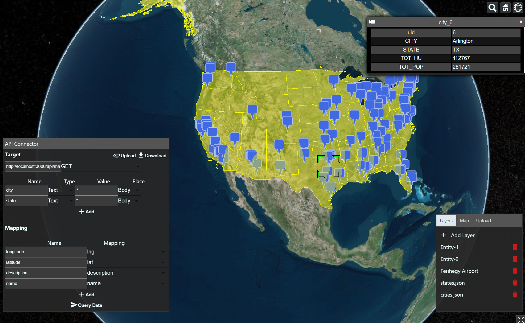This screenshot has height=323, width=525.
Task: Switch to the Map tab
Action: (464, 221)
